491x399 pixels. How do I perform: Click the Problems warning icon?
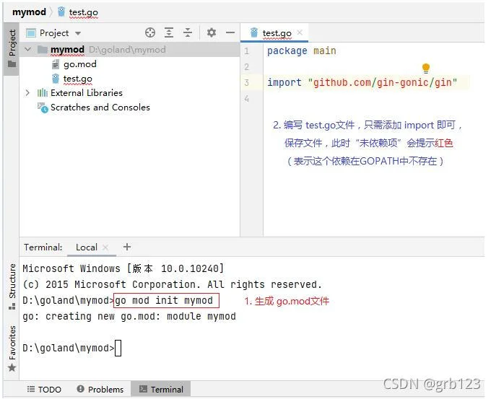(x=80, y=389)
